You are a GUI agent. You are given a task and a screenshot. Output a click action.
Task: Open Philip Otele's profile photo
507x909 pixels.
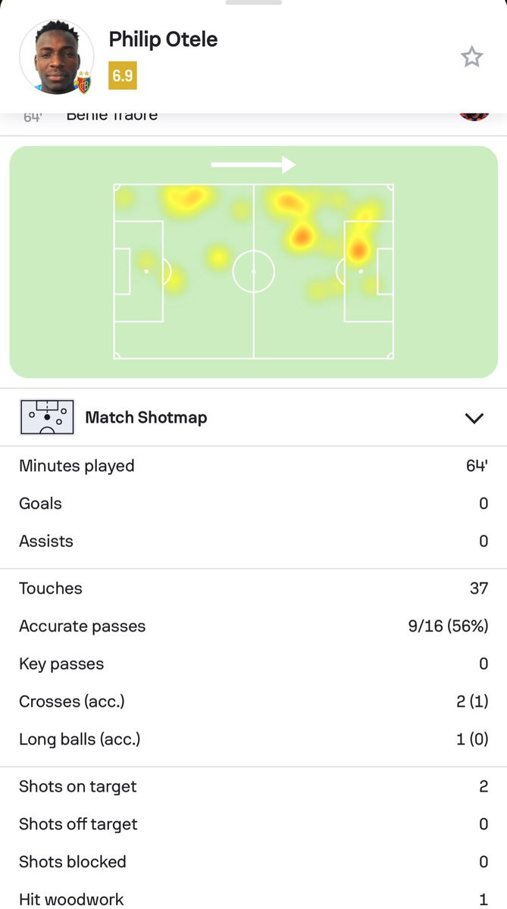tap(56, 58)
